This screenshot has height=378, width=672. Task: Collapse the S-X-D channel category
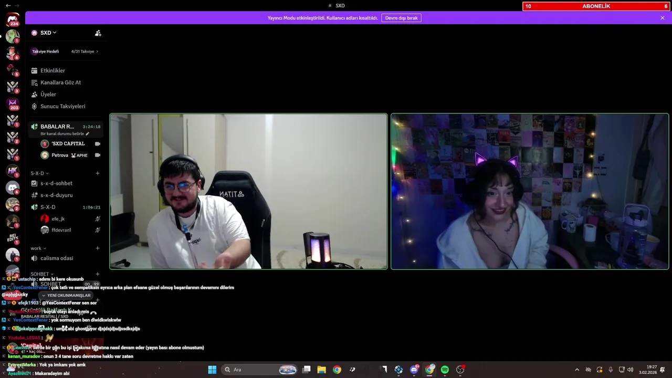point(39,173)
